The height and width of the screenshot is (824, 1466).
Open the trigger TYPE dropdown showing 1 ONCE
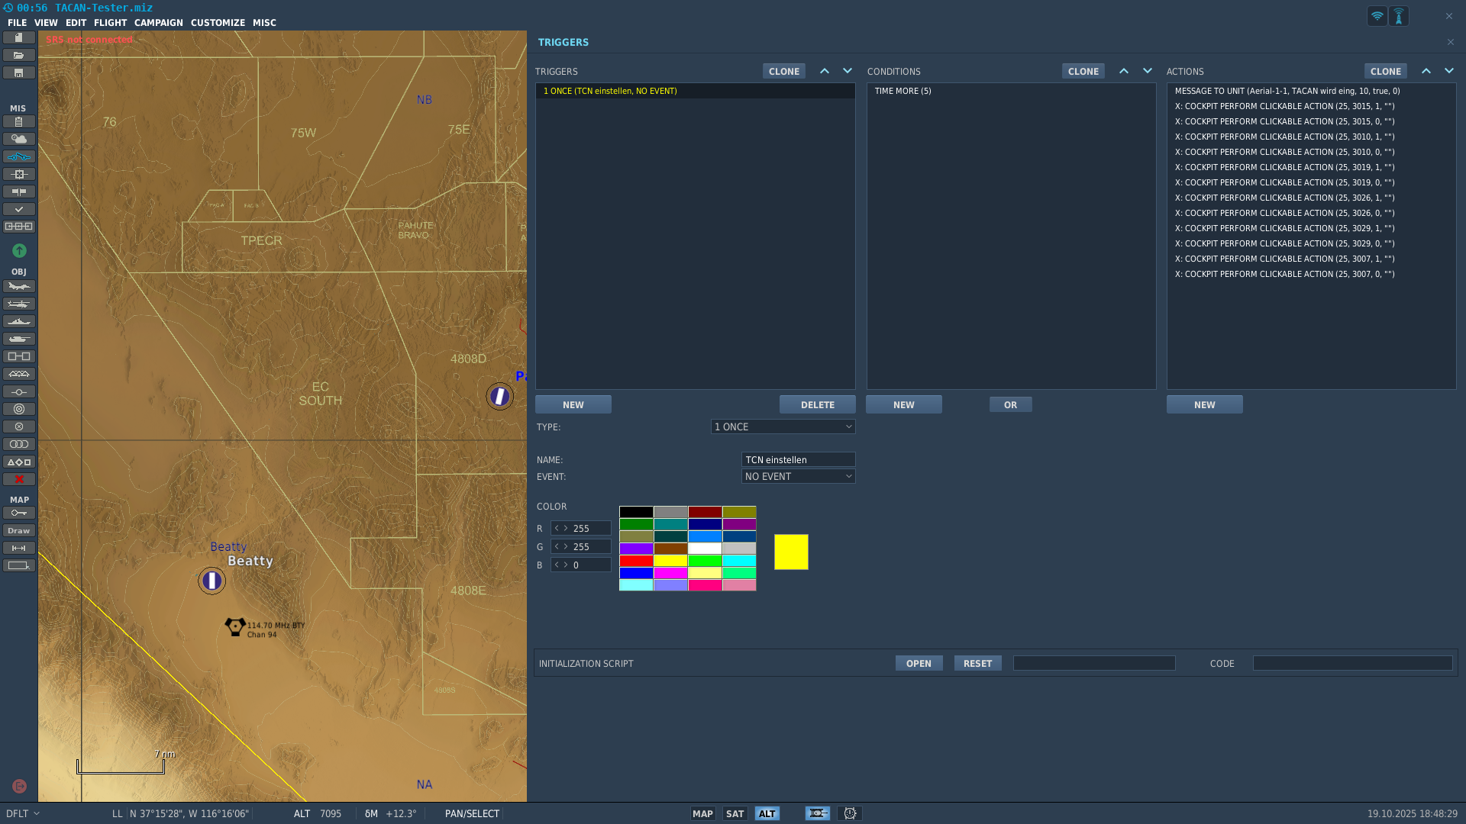click(783, 426)
